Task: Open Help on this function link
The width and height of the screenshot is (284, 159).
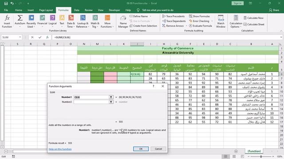Action: 60,149
